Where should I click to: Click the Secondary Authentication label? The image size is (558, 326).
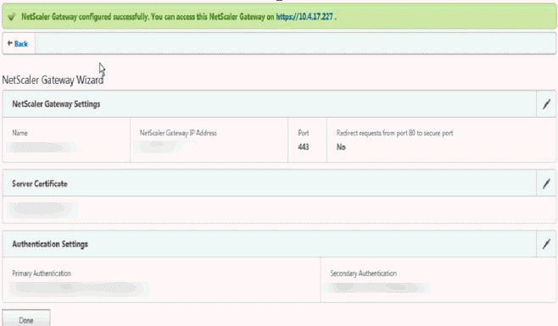tap(363, 274)
